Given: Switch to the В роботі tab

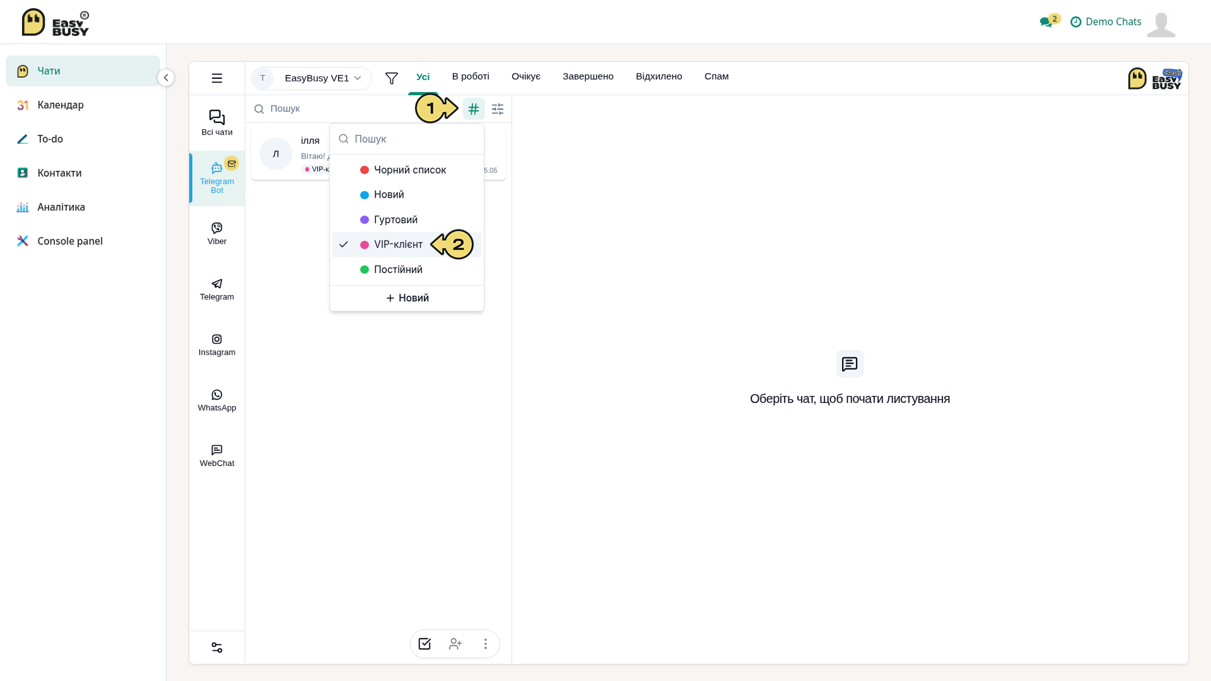Looking at the screenshot, I should click(x=471, y=76).
